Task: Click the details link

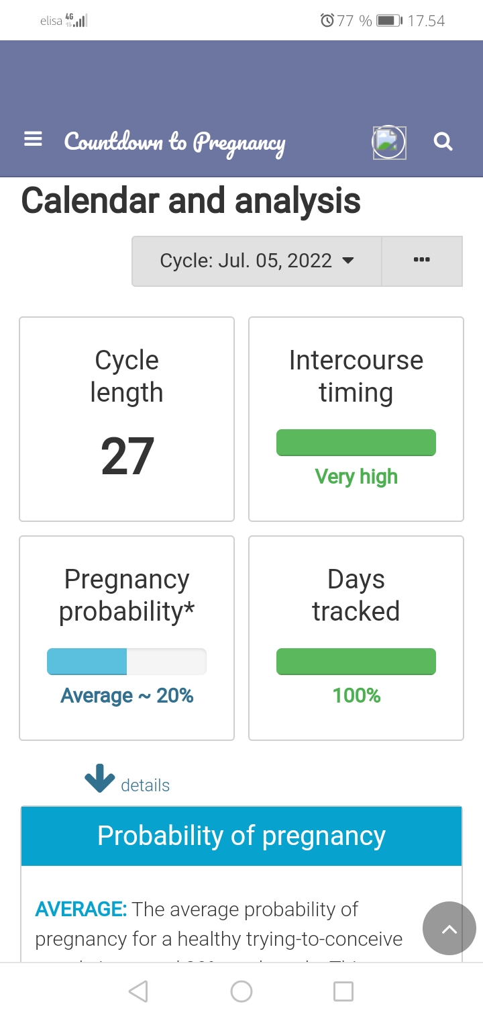Action: pyautogui.click(x=145, y=785)
